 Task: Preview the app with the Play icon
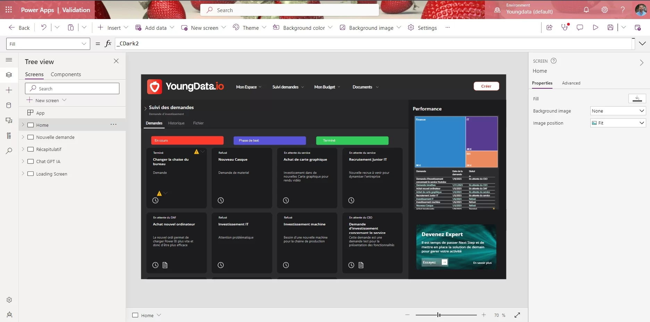[x=596, y=27]
